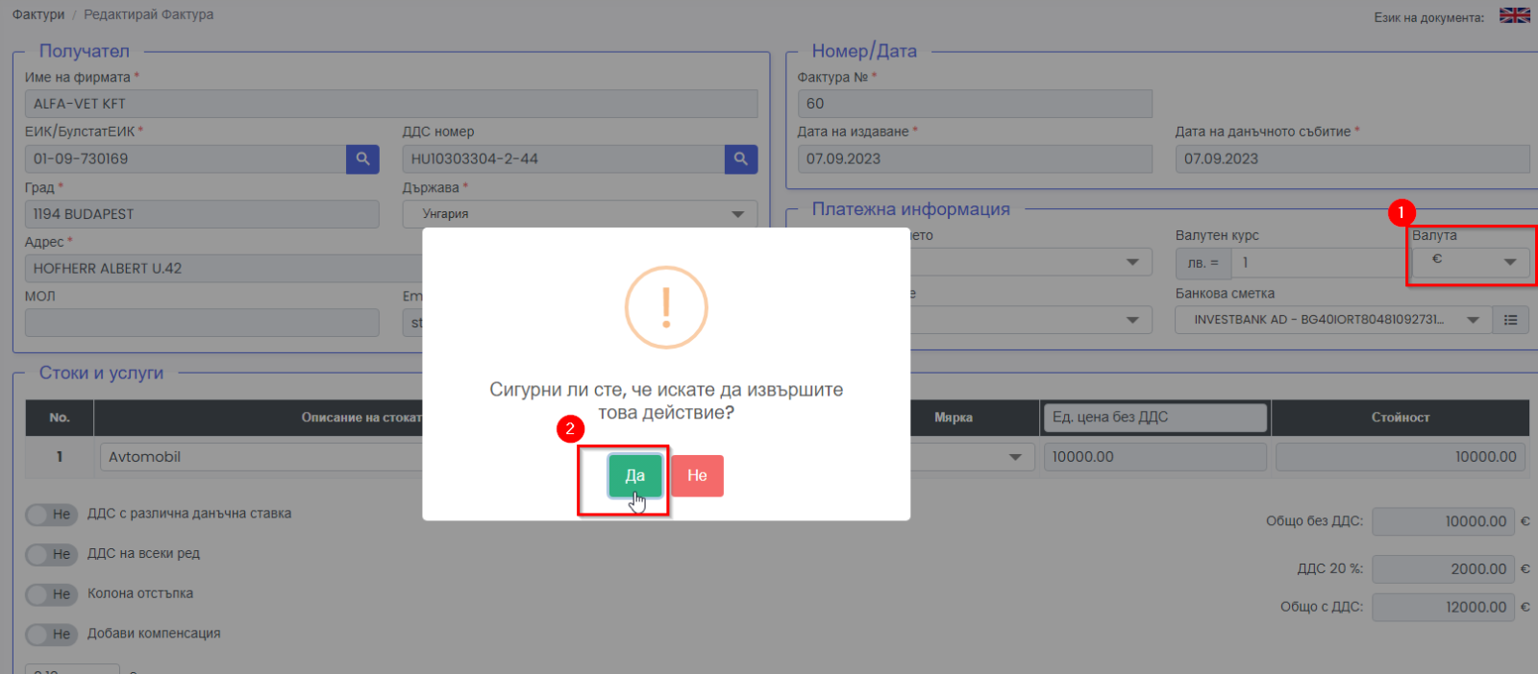The height and width of the screenshot is (674, 1538).
Task: Toggle ДДС с различна данъчна ставка switch
Action: 51,515
